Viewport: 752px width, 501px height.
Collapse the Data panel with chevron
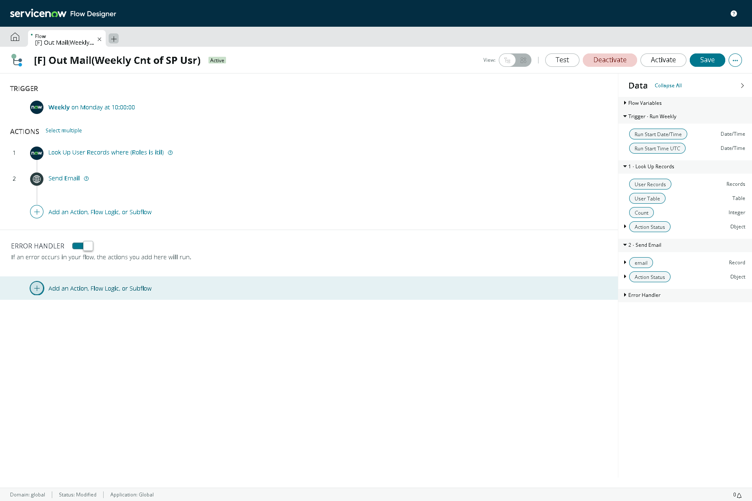click(742, 86)
